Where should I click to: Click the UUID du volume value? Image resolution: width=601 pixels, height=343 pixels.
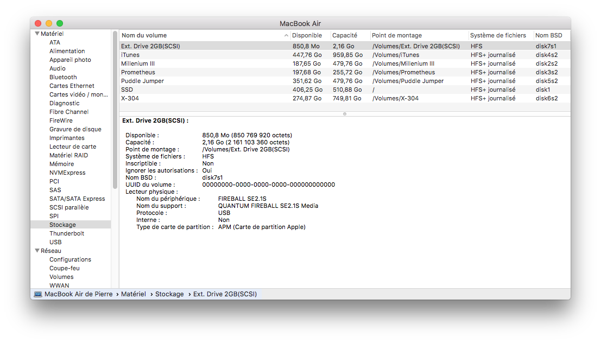[x=268, y=185]
